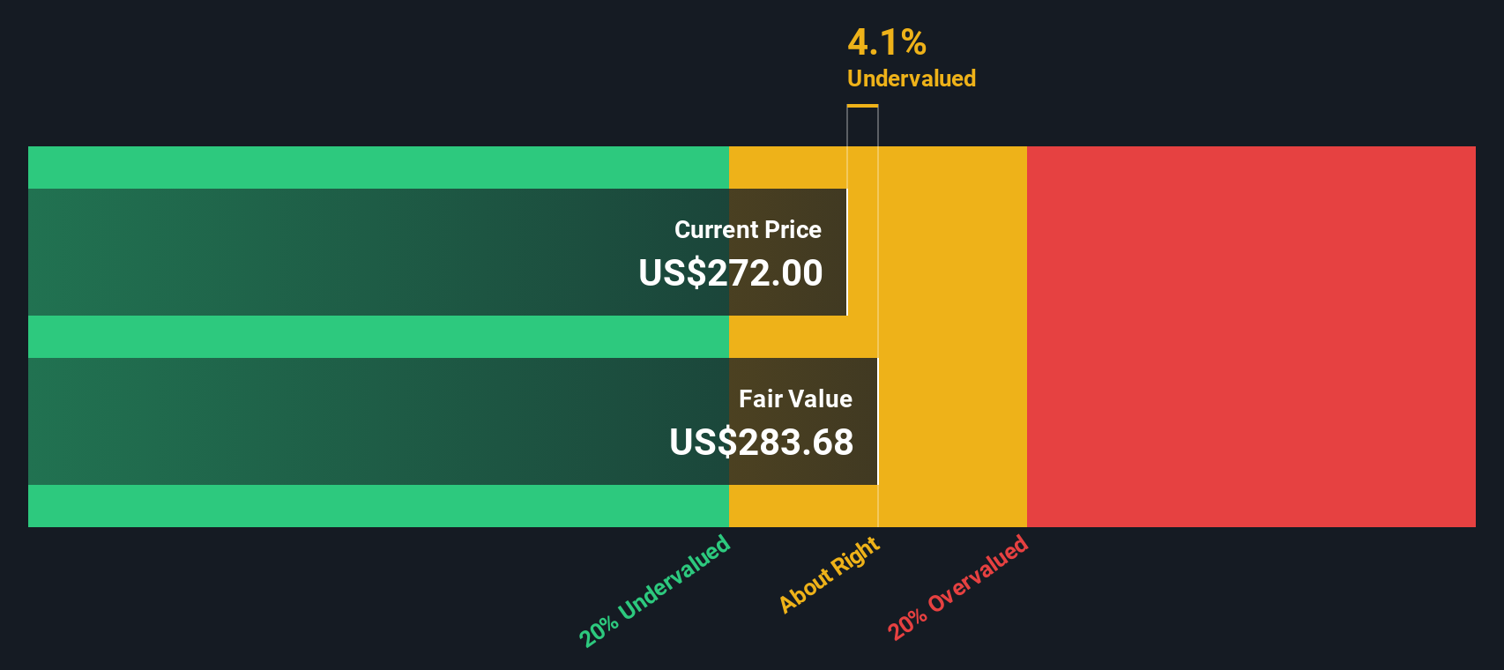Click the right end of Current Price bar

click(x=846, y=252)
